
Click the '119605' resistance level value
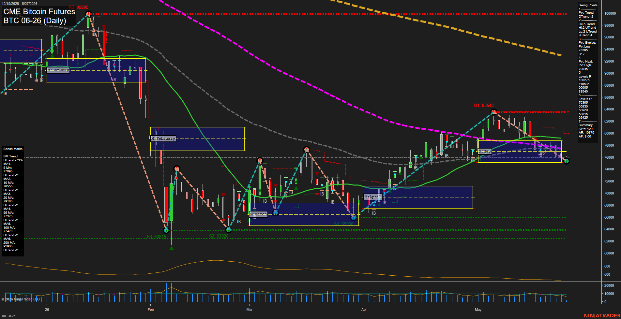tap(584, 84)
